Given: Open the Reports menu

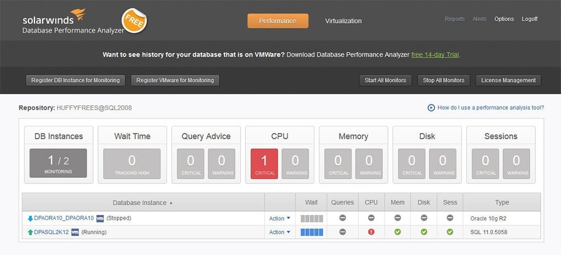Looking at the screenshot, I should (455, 19).
